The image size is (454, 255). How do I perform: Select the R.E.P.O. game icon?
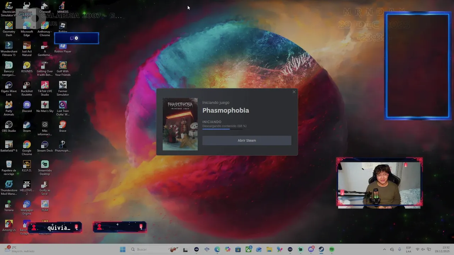(x=27, y=166)
